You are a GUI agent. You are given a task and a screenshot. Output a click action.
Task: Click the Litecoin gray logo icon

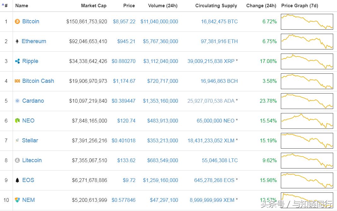17,160
